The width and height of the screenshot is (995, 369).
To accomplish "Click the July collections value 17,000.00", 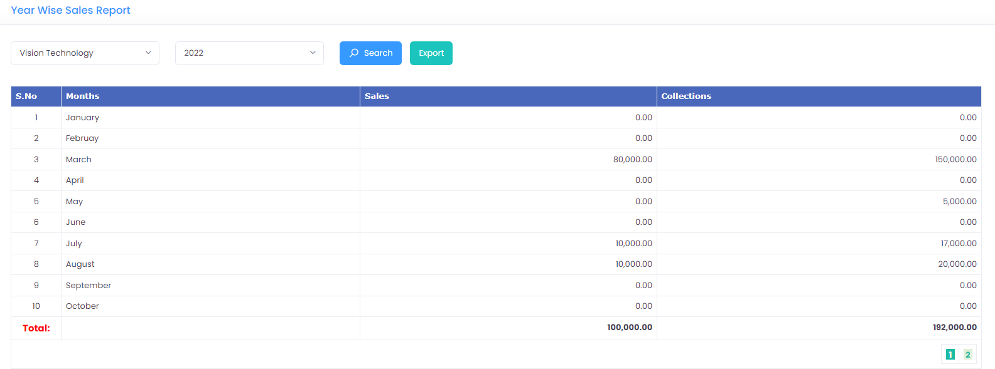I will [x=958, y=244].
